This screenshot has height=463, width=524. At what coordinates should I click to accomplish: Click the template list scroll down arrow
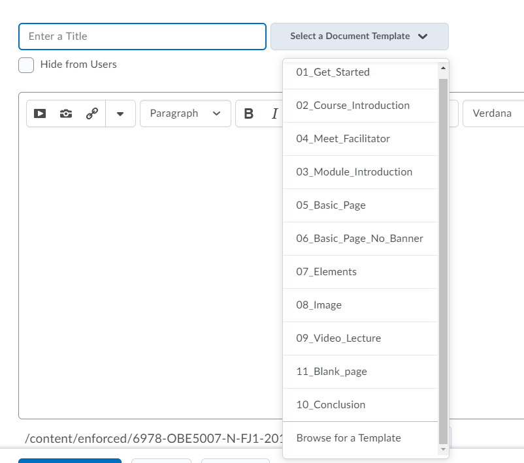tap(443, 450)
